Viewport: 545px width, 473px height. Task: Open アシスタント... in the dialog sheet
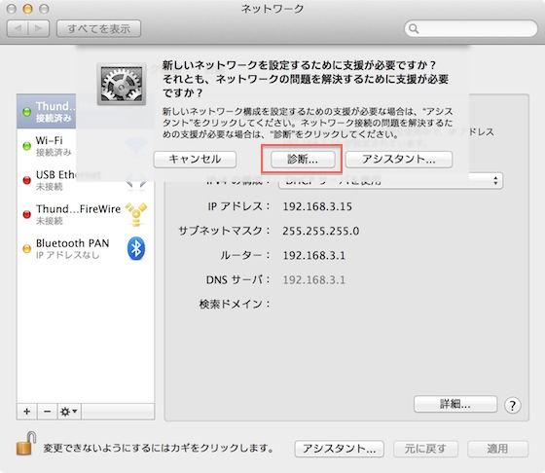coord(399,160)
